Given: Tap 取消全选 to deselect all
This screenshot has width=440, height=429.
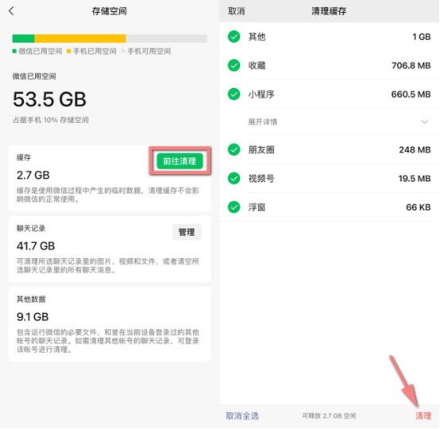Looking at the screenshot, I should (242, 415).
